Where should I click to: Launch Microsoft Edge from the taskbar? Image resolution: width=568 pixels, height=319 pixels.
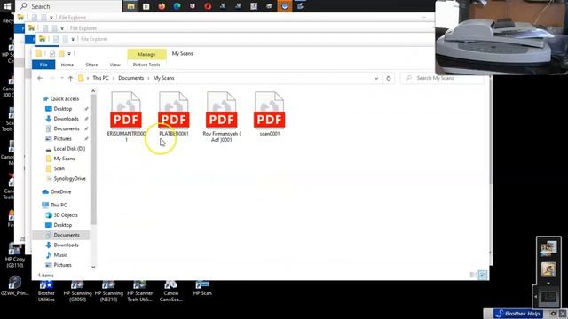[177, 6]
